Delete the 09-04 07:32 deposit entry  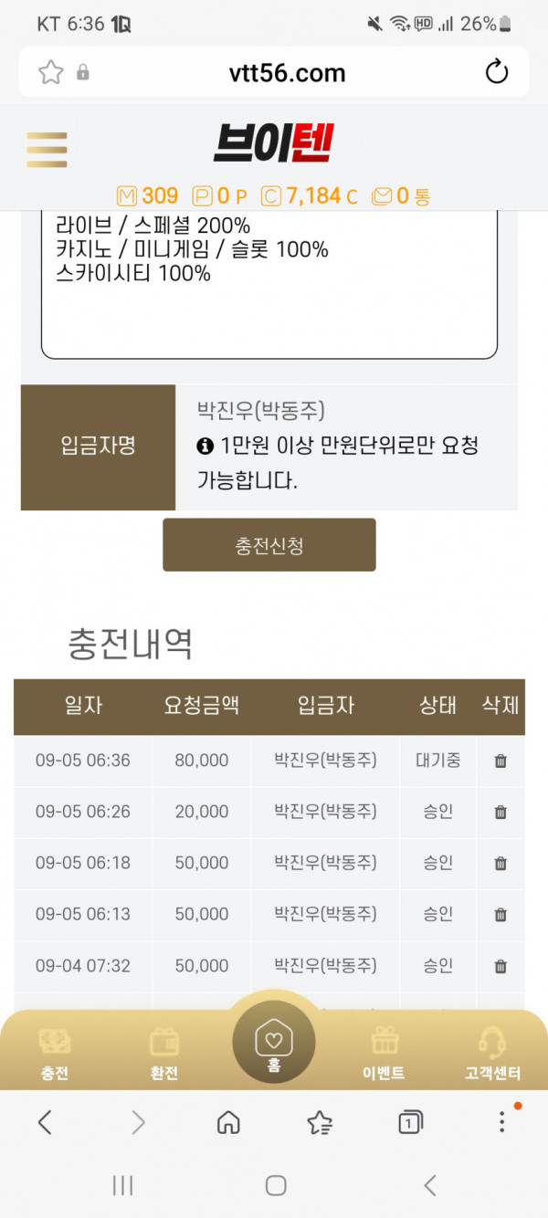click(x=501, y=965)
